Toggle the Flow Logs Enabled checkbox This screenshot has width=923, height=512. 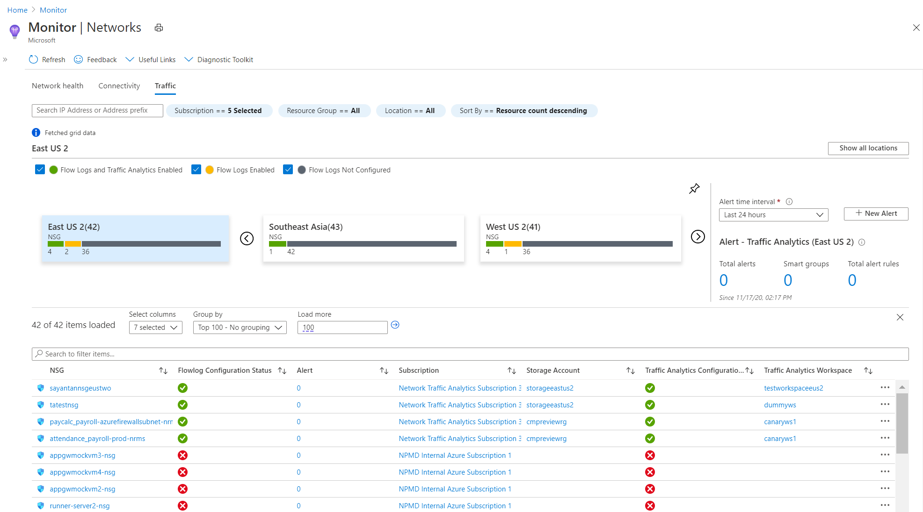pyautogui.click(x=196, y=170)
